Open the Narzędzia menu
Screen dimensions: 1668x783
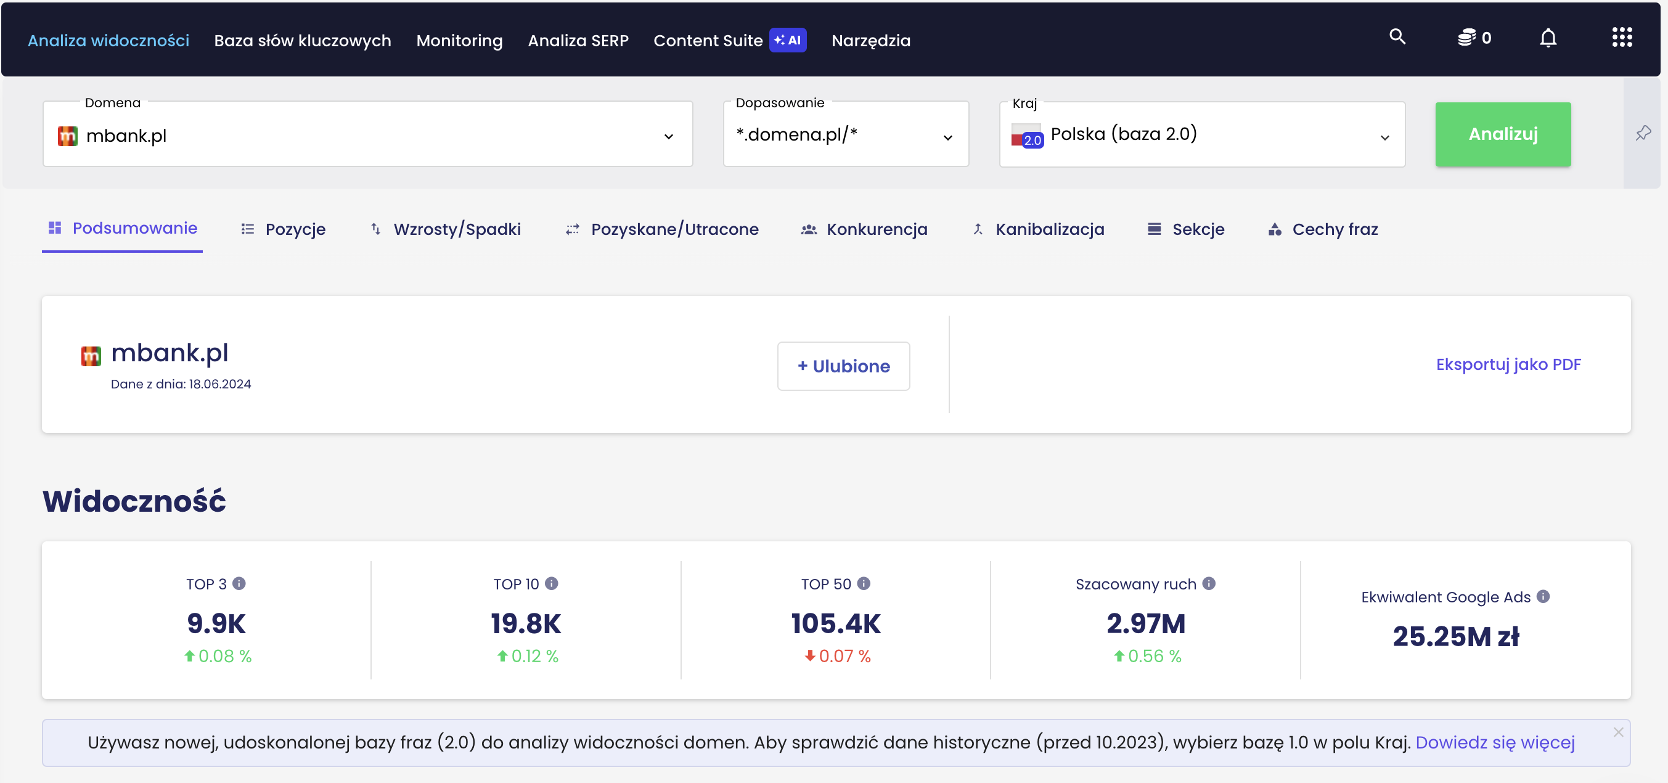pos(871,40)
